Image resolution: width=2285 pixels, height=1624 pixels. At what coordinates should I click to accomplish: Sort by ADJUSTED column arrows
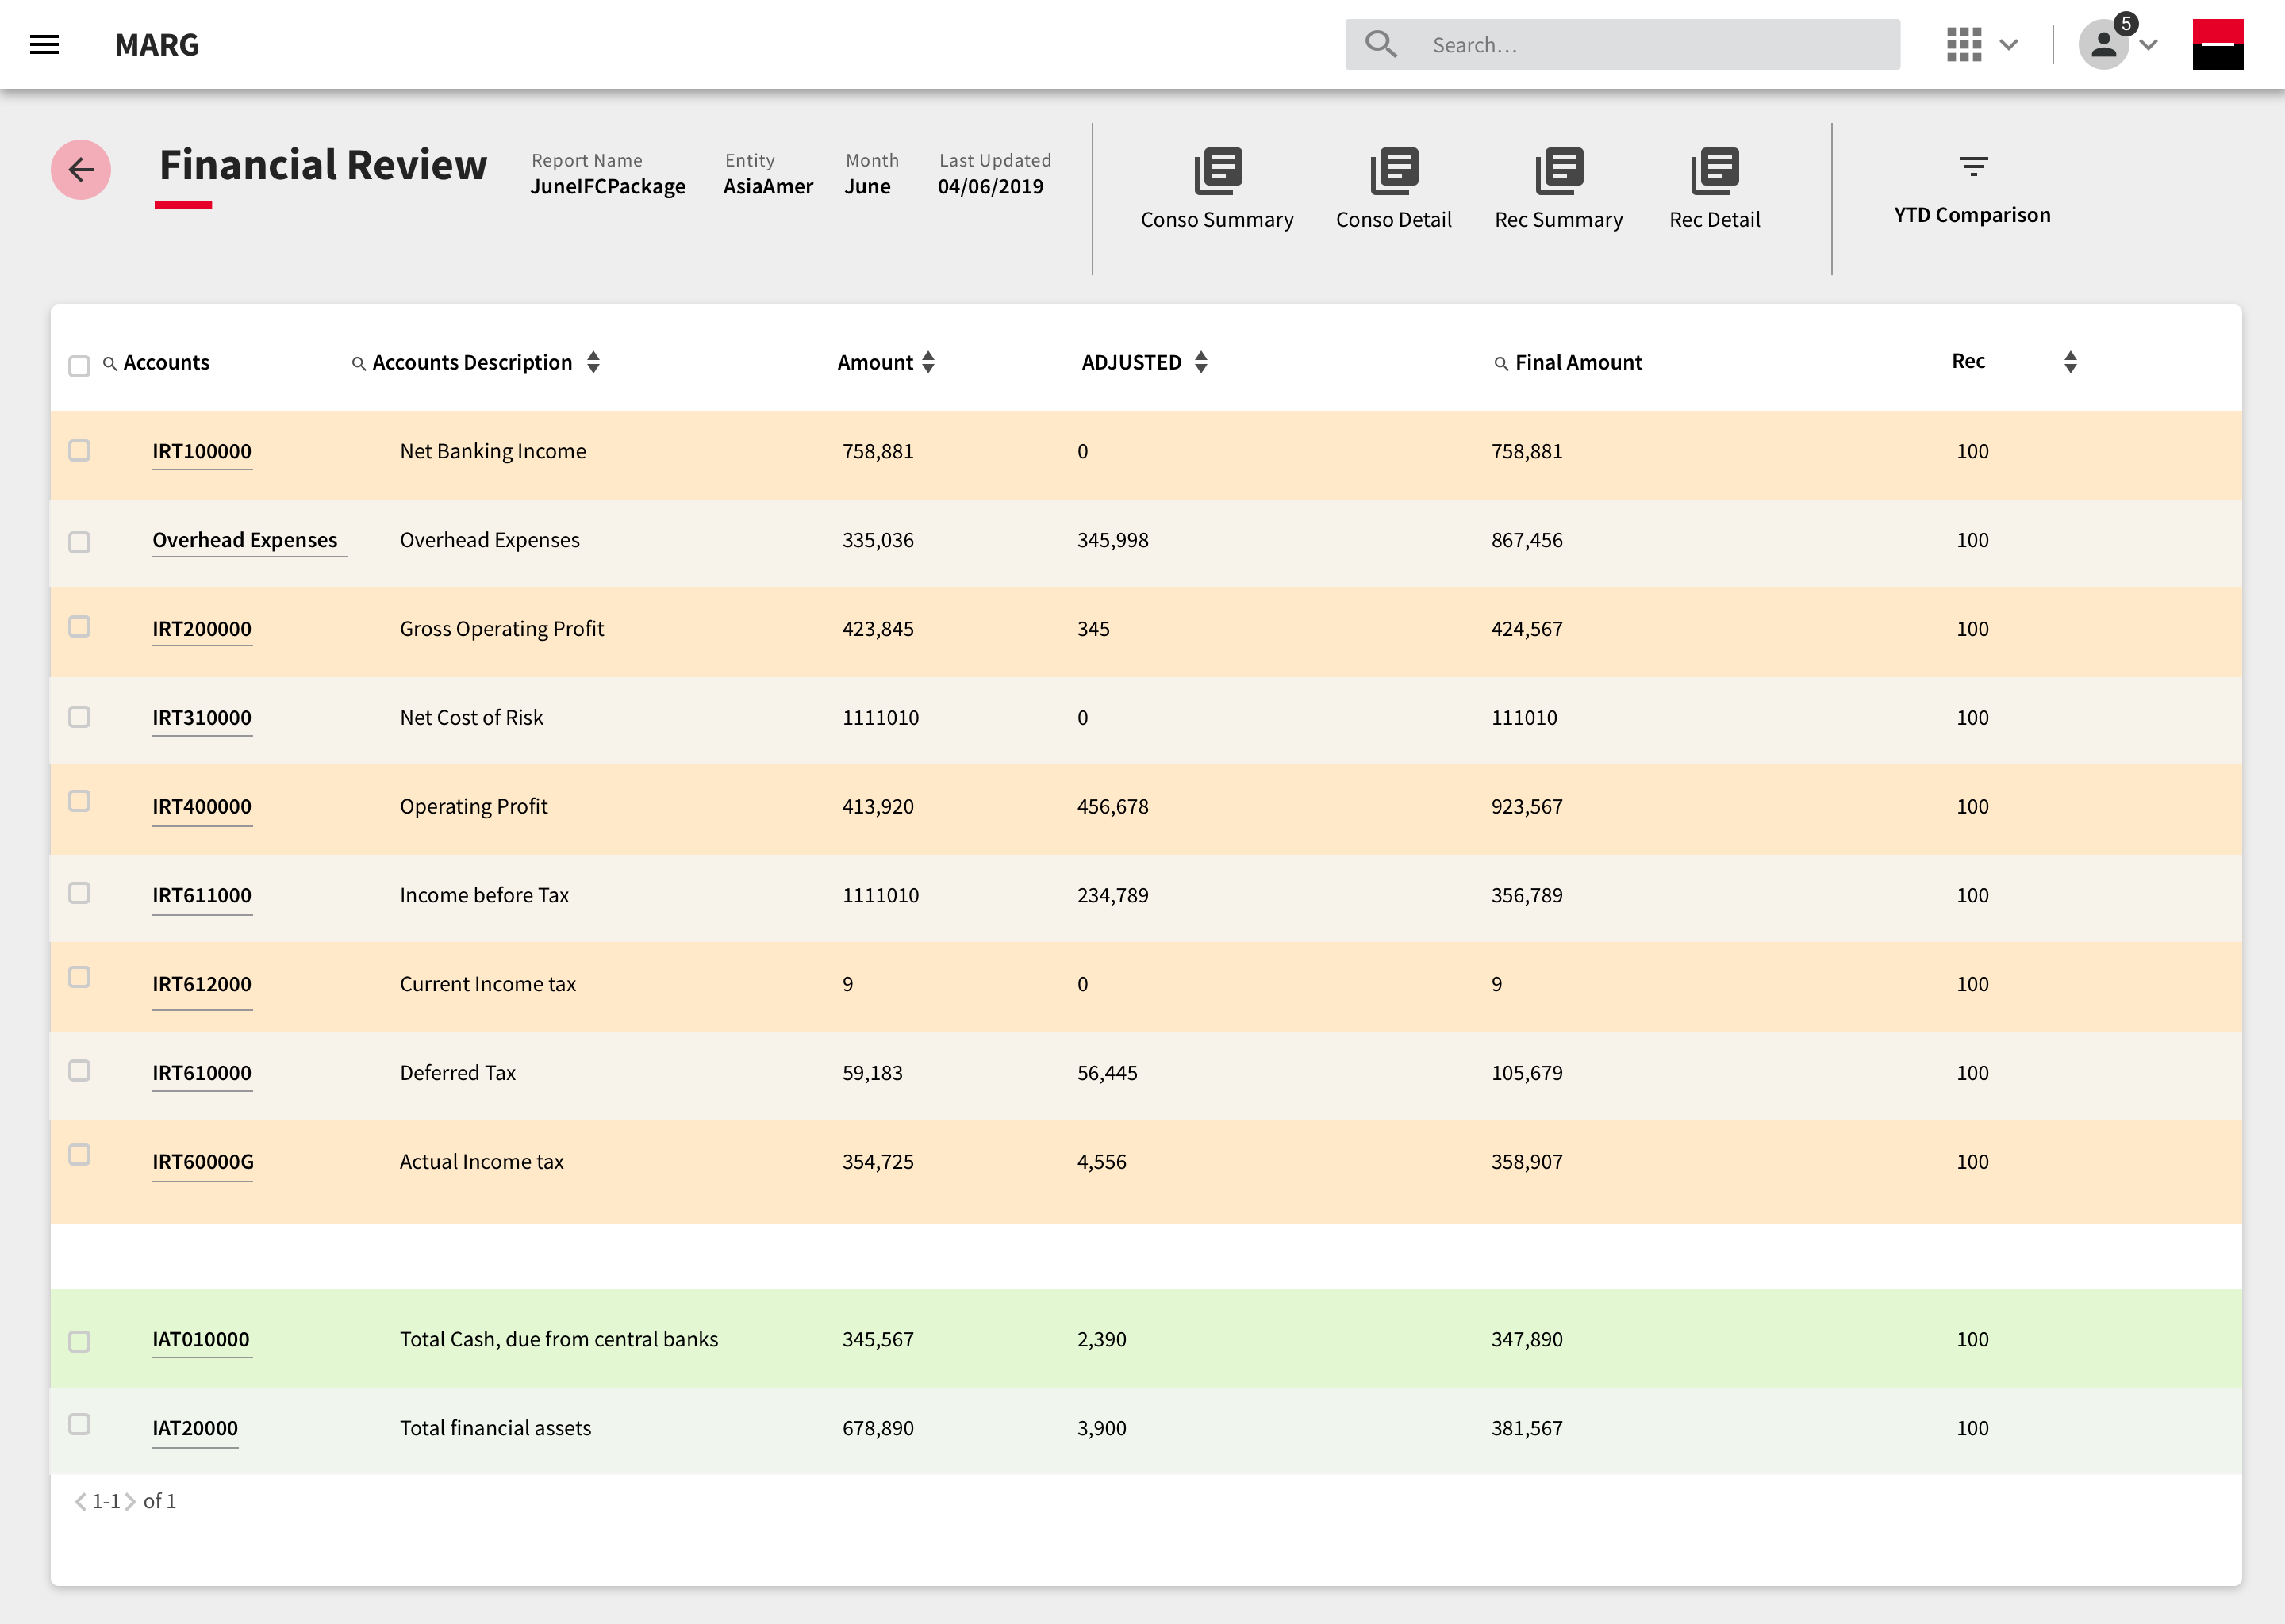pyautogui.click(x=1200, y=362)
